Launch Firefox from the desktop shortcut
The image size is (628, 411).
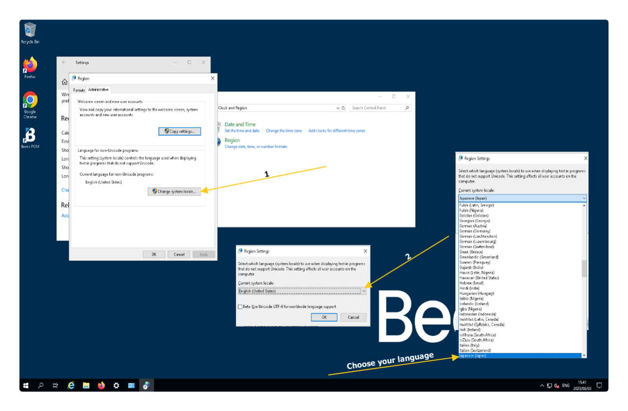pyautogui.click(x=30, y=68)
